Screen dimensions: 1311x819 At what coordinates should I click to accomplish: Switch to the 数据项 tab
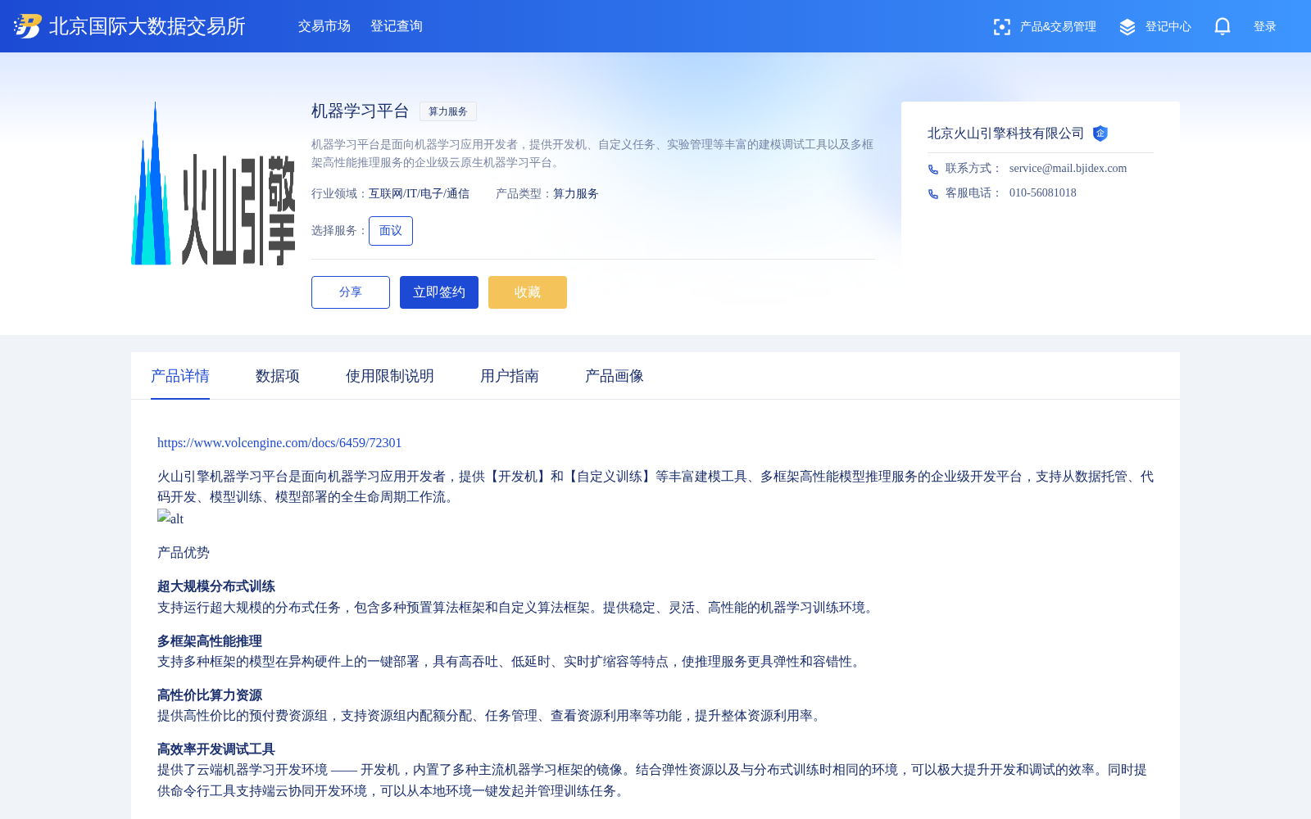pyautogui.click(x=278, y=376)
